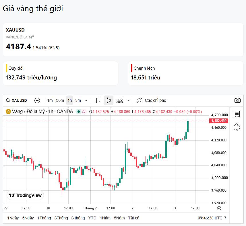
Task: Toggle the market status green dot indicator
Action: point(79,112)
